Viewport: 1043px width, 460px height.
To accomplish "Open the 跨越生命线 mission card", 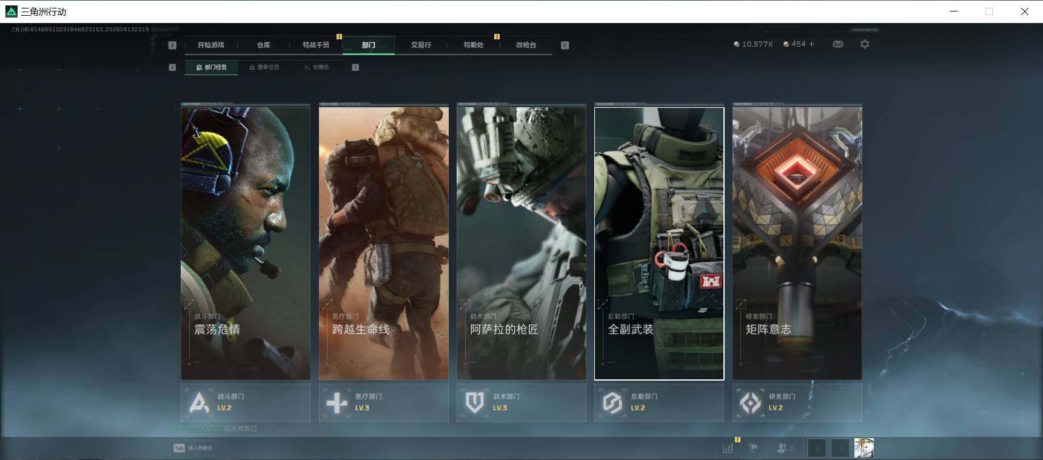I will [384, 244].
